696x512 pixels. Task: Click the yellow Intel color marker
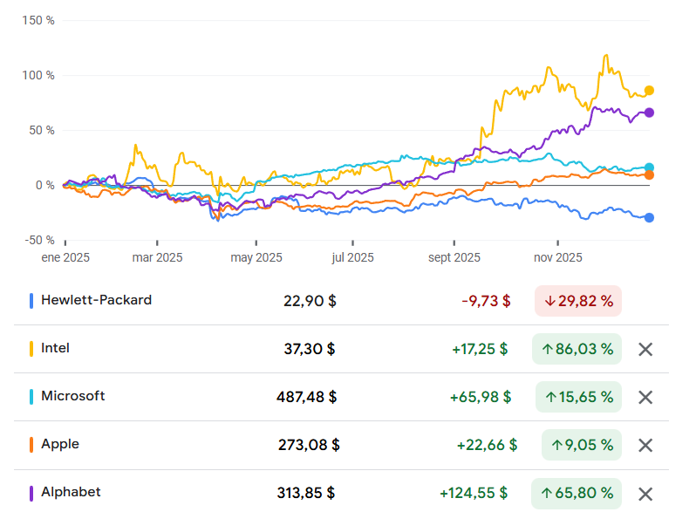[31, 349]
